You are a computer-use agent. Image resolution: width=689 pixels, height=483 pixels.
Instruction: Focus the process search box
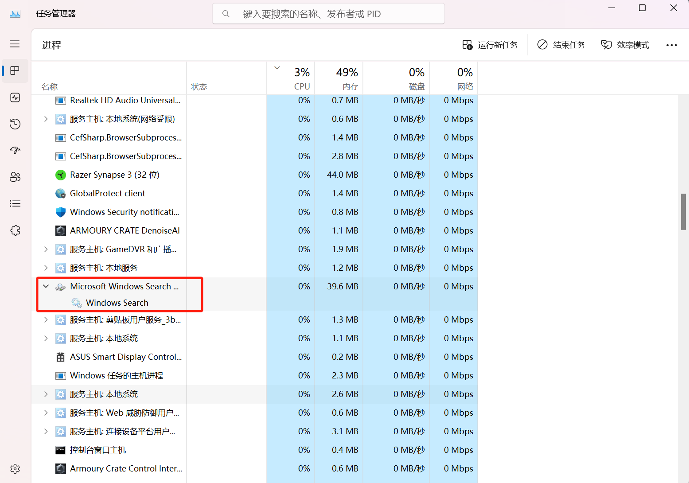click(x=328, y=14)
